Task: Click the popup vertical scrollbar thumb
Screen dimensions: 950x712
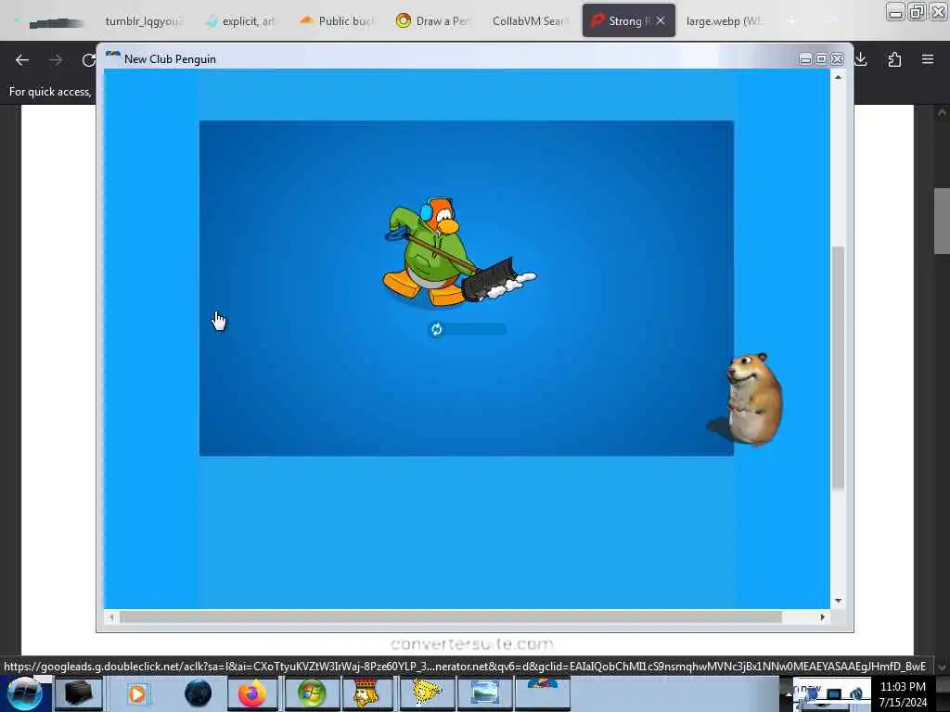Action: [x=838, y=367]
